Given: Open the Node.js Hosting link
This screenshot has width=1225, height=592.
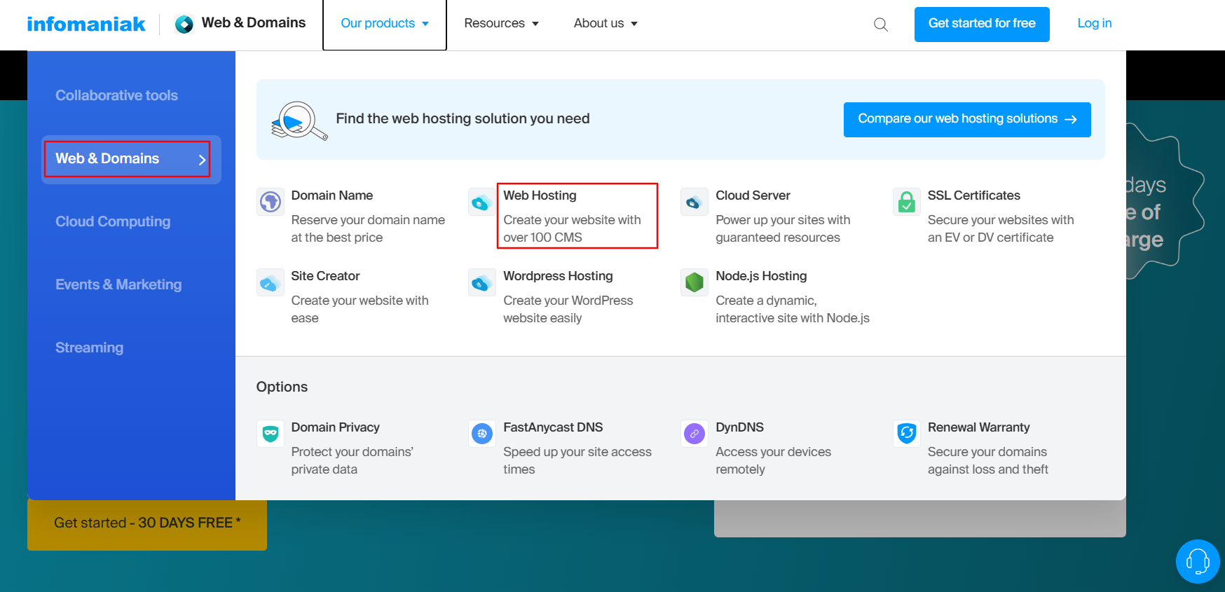Looking at the screenshot, I should click(x=761, y=276).
